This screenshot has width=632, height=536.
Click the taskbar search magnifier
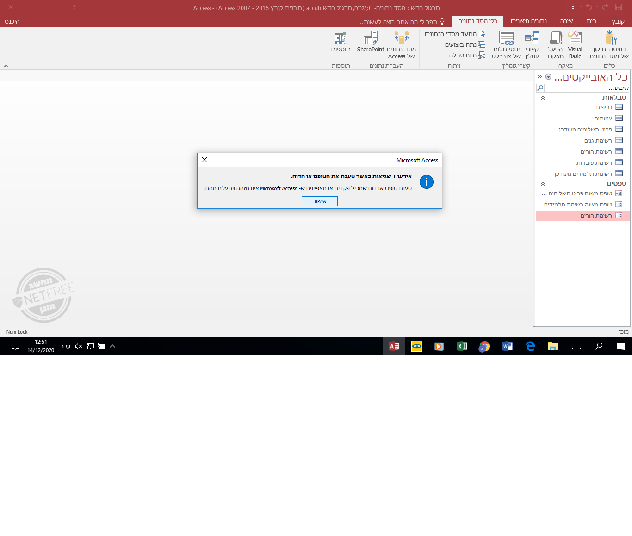pyautogui.click(x=599, y=346)
